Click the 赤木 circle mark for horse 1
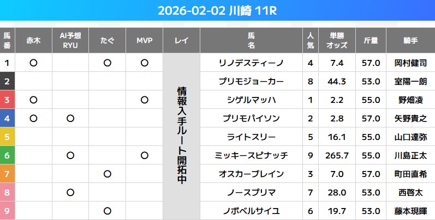The height and width of the screenshot is (220, 435). click(33, 63)
